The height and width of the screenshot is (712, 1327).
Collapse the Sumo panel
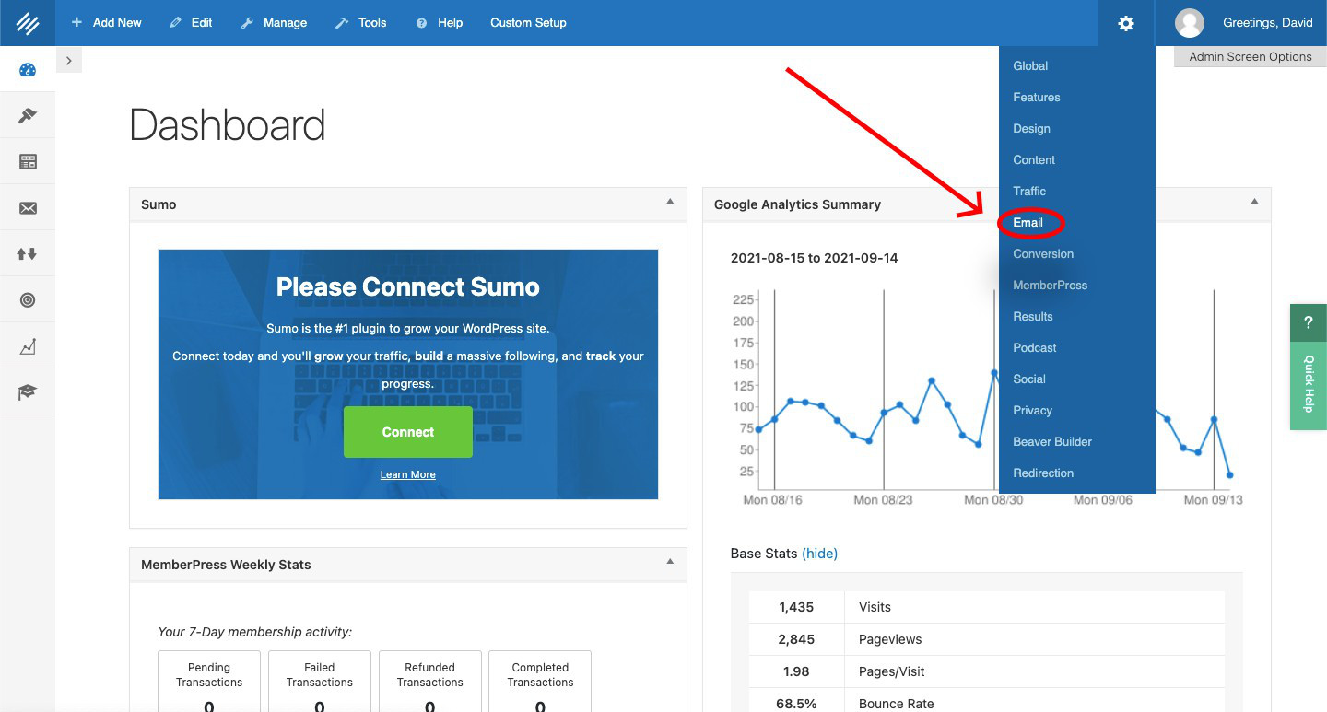[x=672, y=204]
